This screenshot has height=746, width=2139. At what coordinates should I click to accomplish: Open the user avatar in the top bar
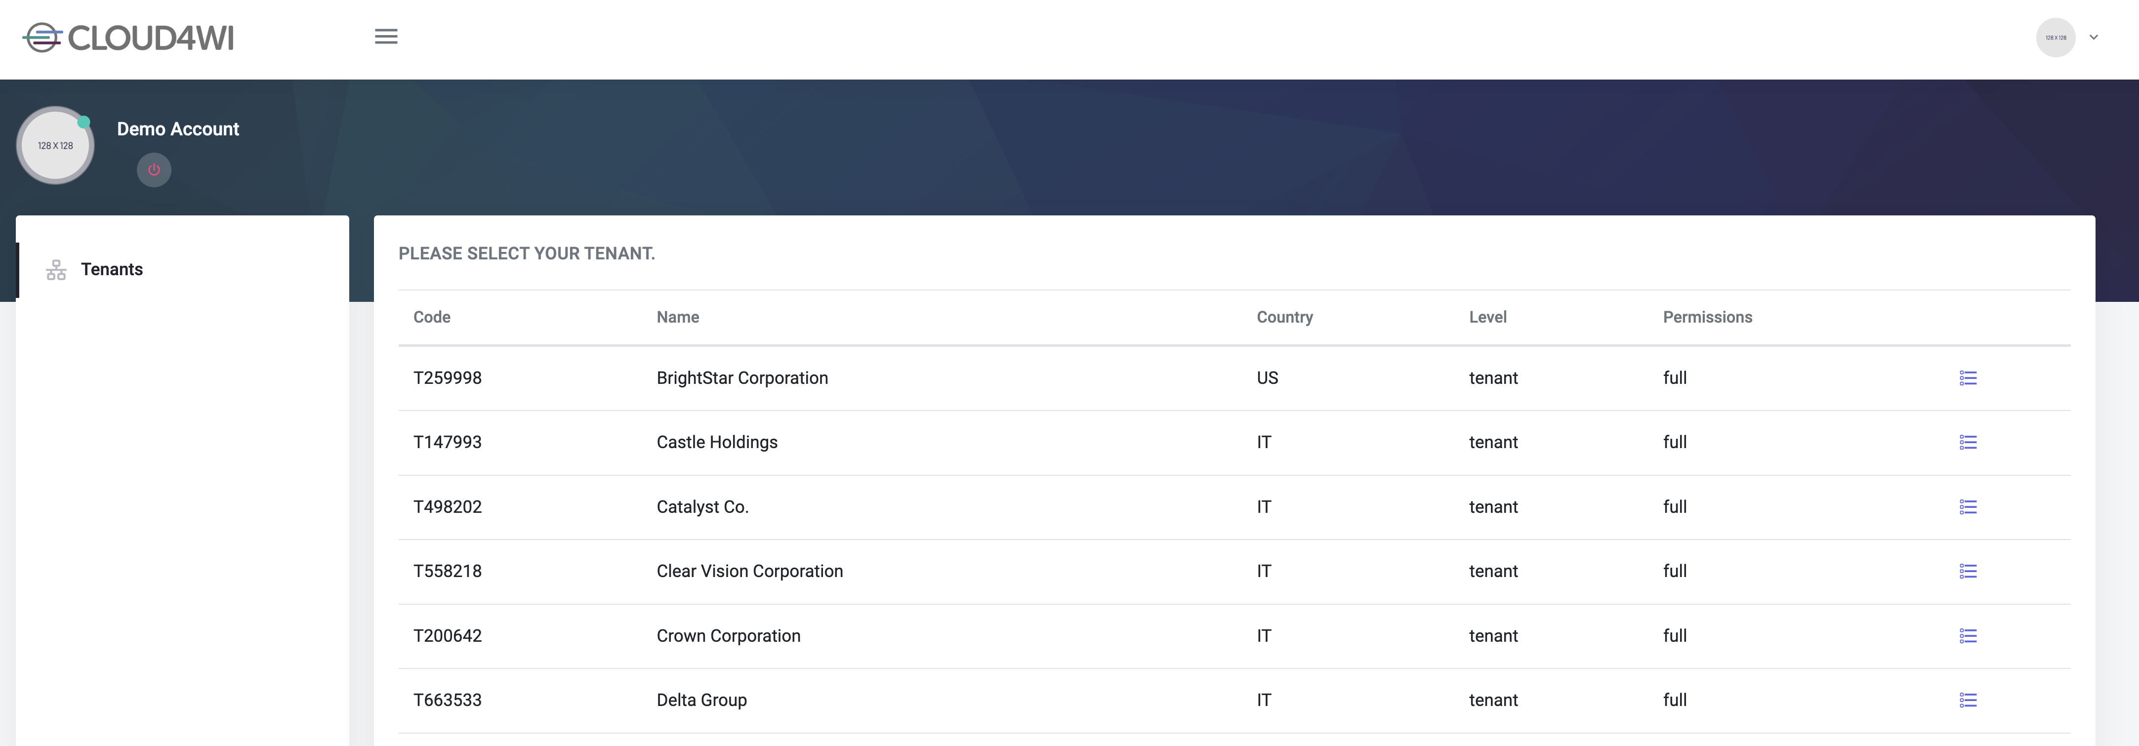[2055, 38]
